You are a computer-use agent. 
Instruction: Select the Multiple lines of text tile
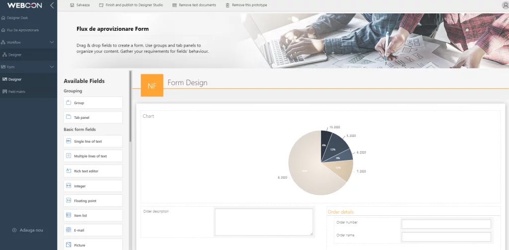click(x=93, y=156)
